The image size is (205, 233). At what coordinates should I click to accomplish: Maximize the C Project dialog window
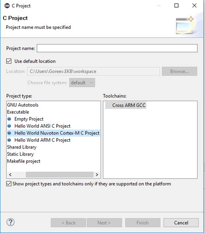coord(176,6)
